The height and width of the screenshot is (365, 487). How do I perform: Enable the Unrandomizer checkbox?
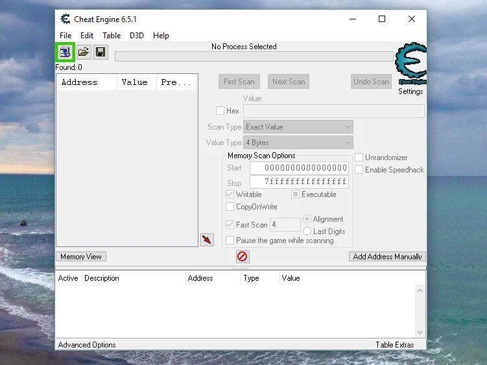[359, 157]
